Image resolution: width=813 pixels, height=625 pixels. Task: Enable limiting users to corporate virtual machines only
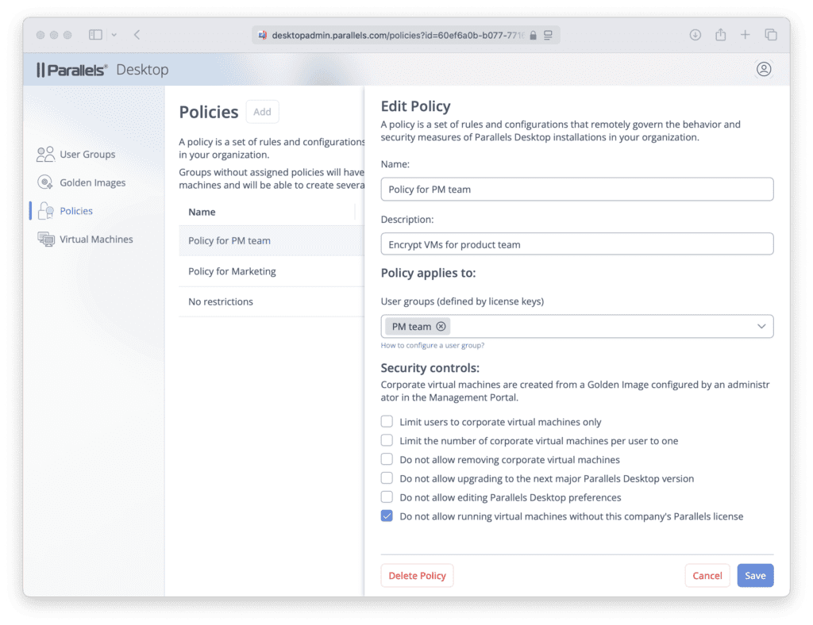click(x=387, y=421)
